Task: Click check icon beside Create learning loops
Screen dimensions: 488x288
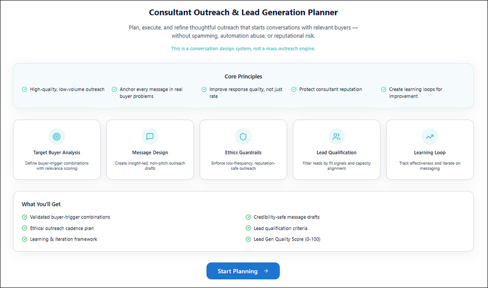Action: [384, 89]
